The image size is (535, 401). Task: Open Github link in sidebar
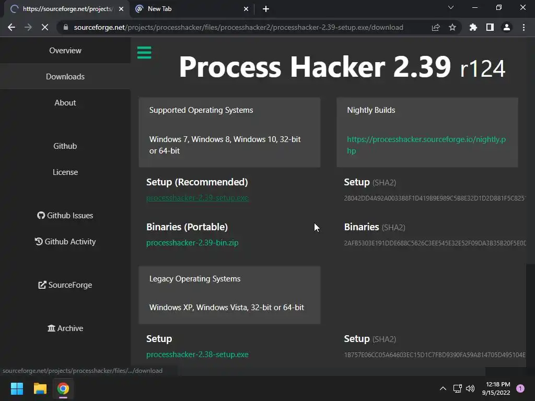point(65,146)
